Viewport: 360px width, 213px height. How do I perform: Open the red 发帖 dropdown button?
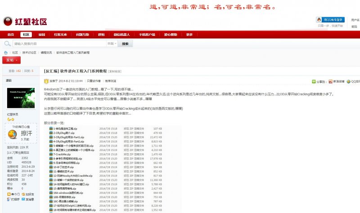(x=12, y=60)
